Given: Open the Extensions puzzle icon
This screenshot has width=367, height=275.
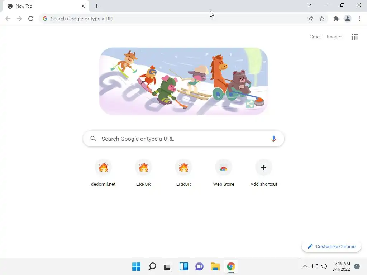Looking at the screenshot, I should point(336,19).
